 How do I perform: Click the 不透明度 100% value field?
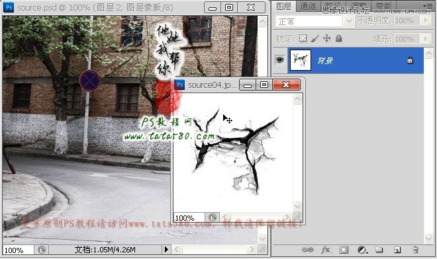coord(407,20)
